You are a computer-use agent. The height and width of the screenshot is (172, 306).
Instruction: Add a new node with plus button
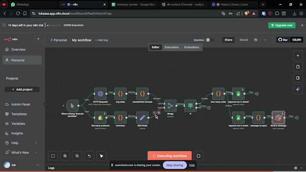[298, 56]
